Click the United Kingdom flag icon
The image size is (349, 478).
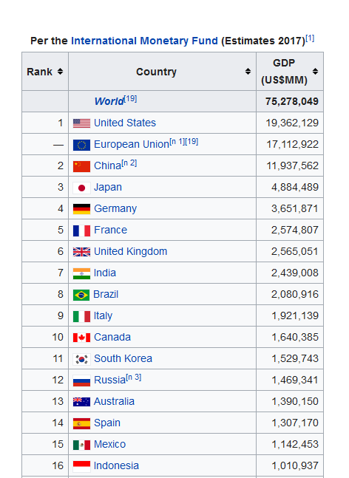pos(81,252)
